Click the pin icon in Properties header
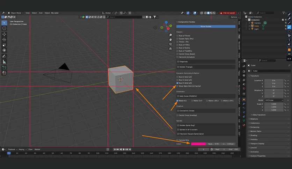Image resolution: width=292 pixels, height=169 pixels. click(x=289, y=65)
